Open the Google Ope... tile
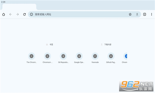The width and height of the screenshot is (155, 93). click(79, 58)
